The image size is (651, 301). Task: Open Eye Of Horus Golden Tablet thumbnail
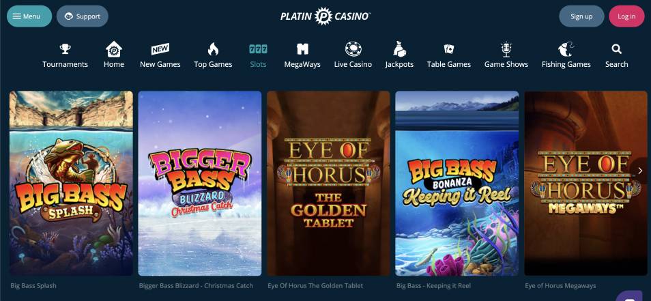click(328, 183)
